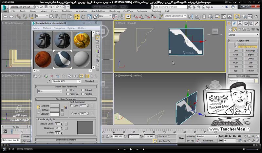The height and width of the screenshot is (153, 262).
Task: Click the Helix spline button
Action: 251,67
